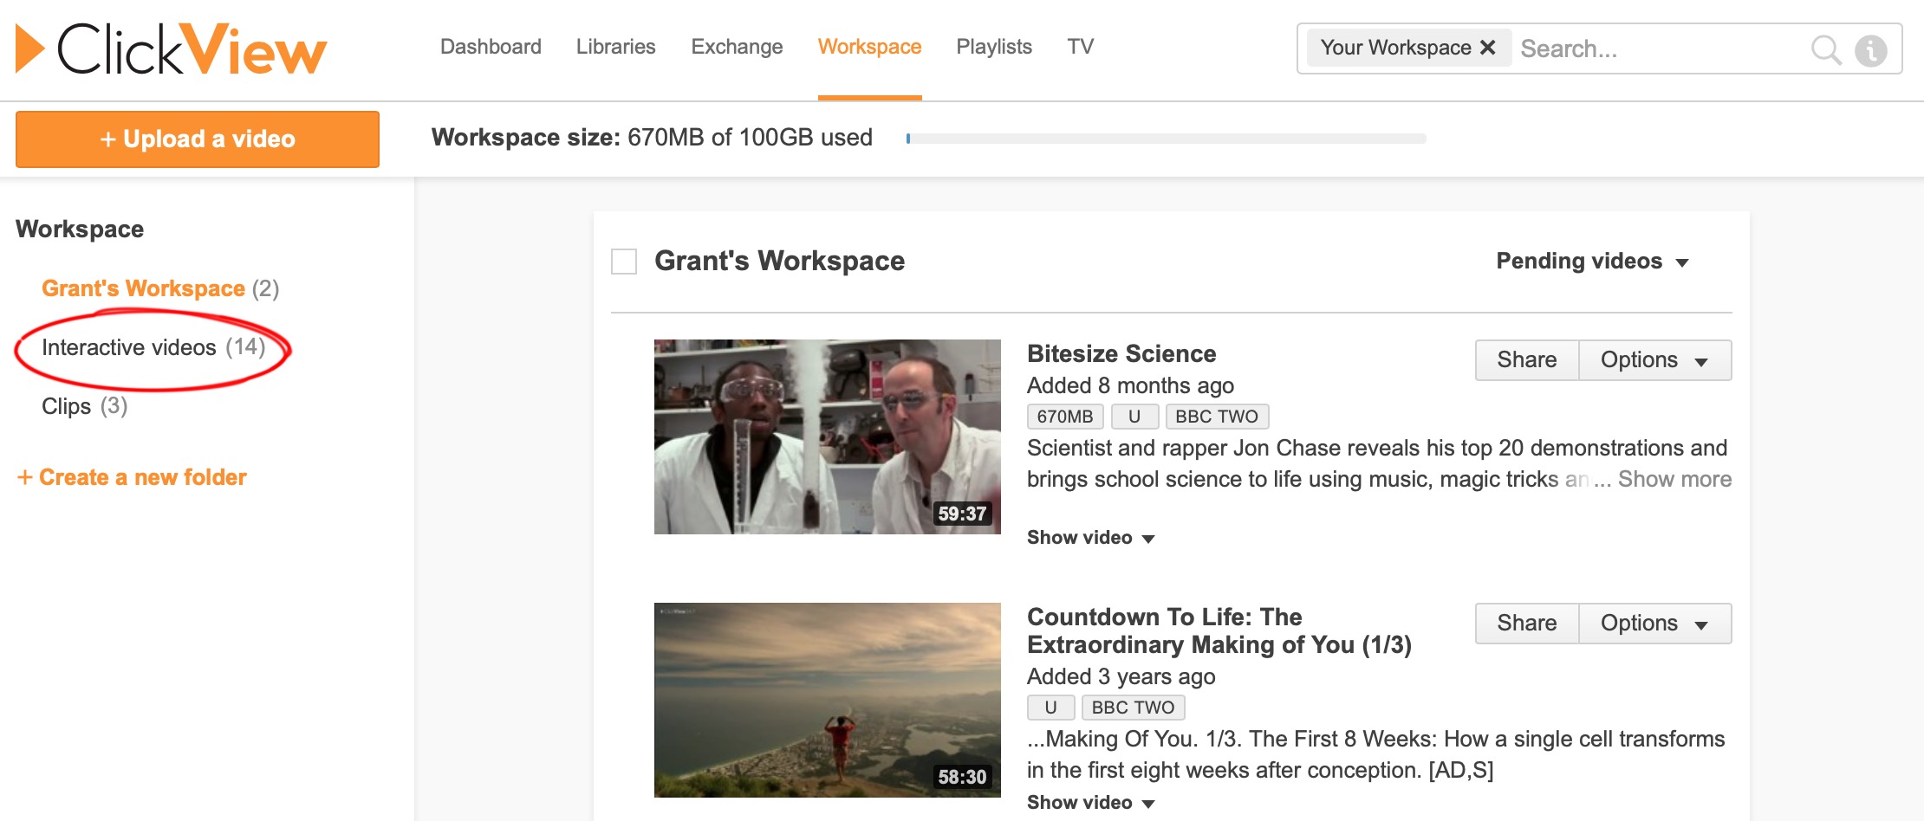
Task: Expand Options for Bitesize Science
Action: click(x=1654, y=360)
